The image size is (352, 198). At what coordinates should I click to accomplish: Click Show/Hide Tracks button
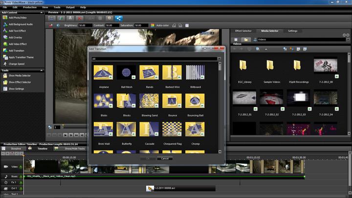pos(72,149)
